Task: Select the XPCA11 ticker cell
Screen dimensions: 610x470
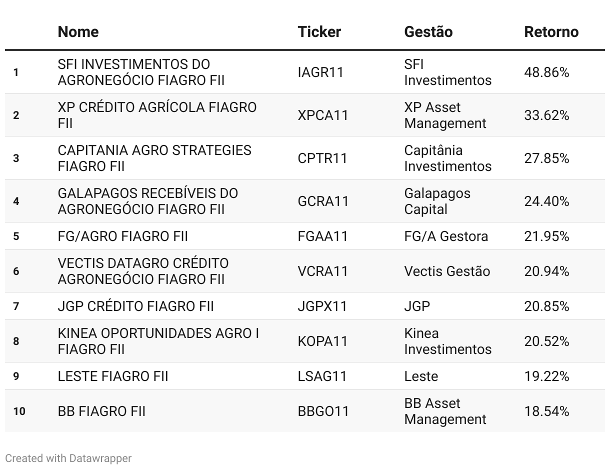Action: [322, 115]
